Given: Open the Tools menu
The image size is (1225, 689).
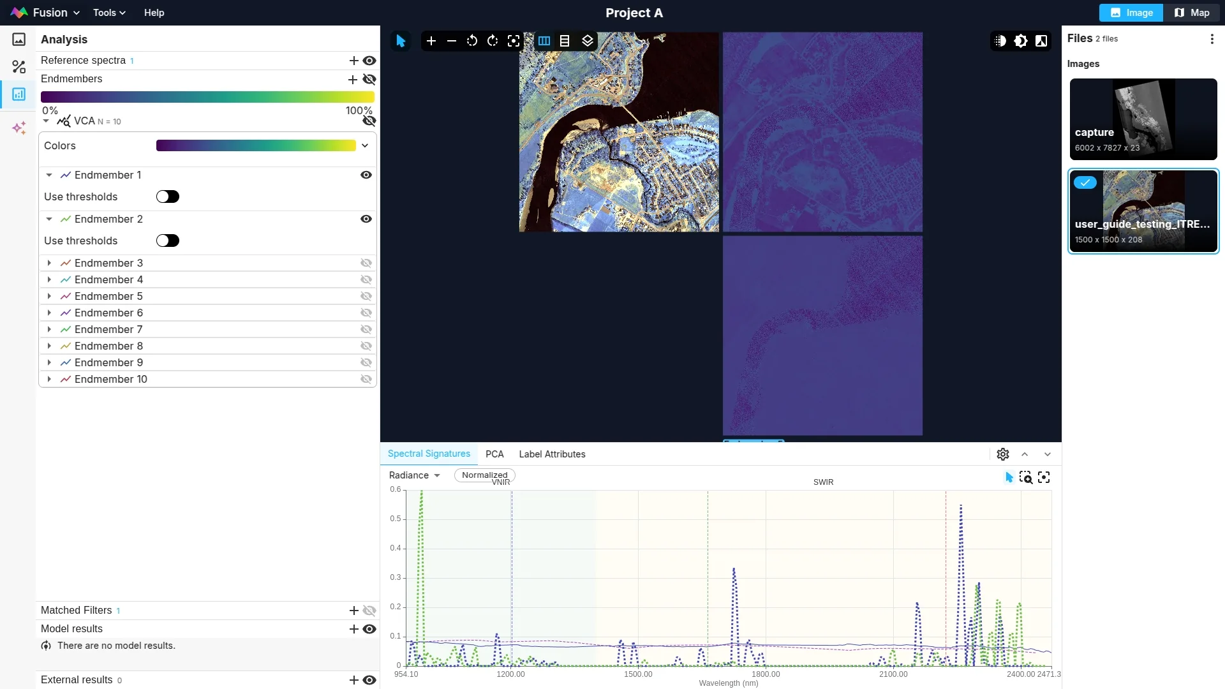Looking at the screenshot, I should point(109,13).
